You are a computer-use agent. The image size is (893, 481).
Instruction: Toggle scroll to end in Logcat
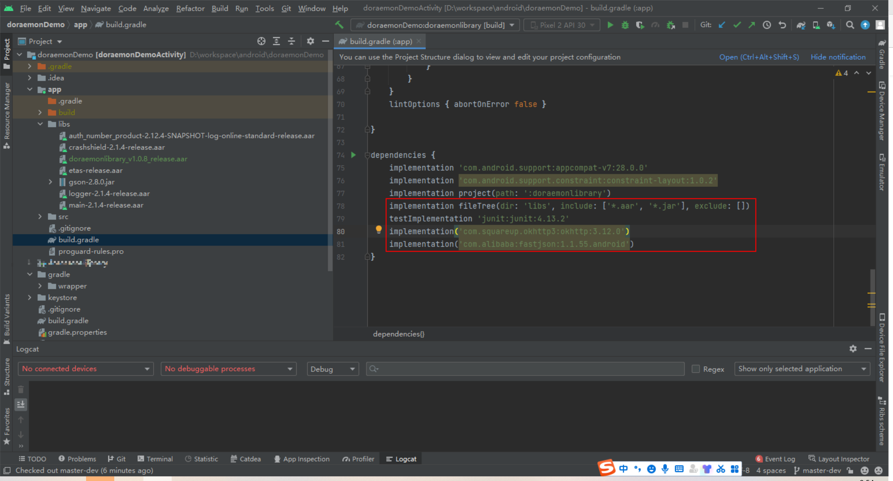pos(21,405)
